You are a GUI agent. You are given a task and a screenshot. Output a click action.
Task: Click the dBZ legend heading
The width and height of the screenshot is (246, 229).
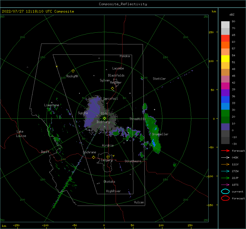(232, 14)
